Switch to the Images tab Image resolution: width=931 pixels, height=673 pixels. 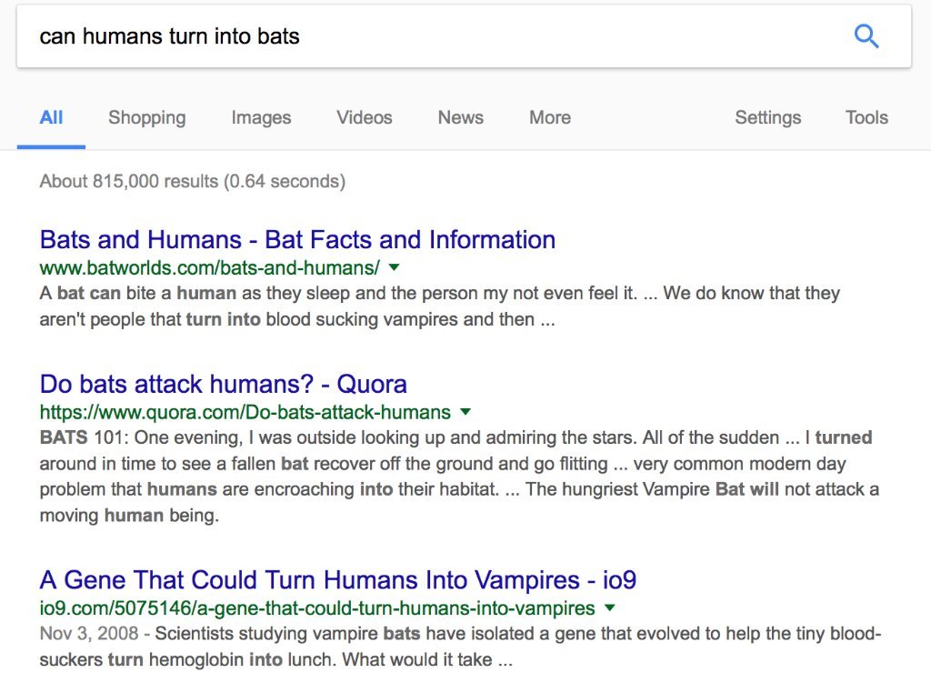261,117
